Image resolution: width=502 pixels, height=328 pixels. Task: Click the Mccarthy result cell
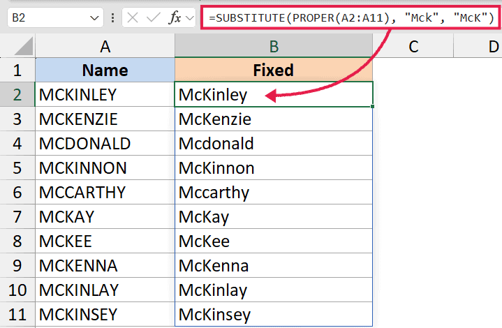coord(274,192)
